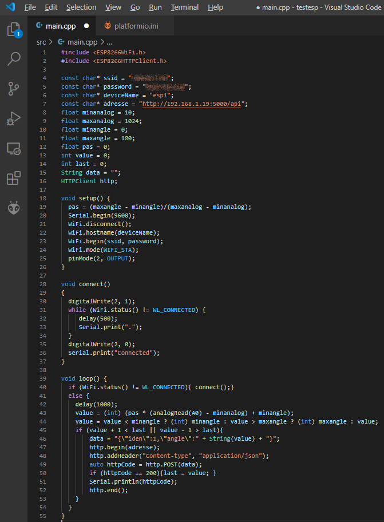Open the PlatformIO alien icon

pos(14,208)
